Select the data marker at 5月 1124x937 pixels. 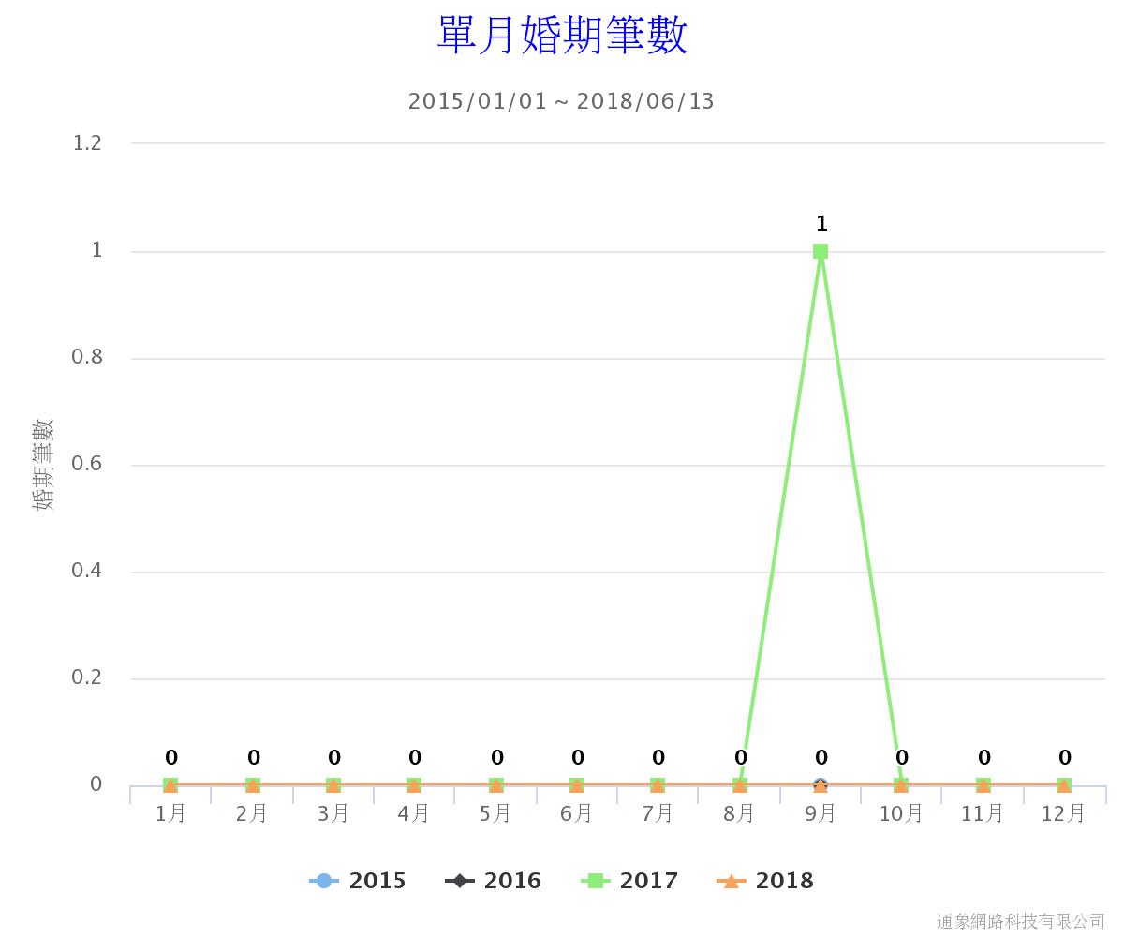point(495,785)
